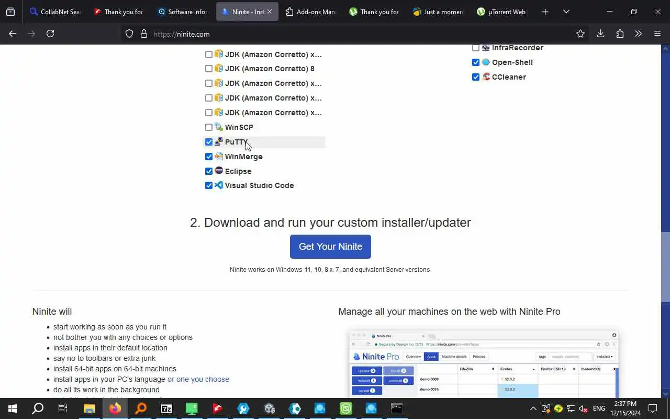Click the page vertical scrollbar thumb
Image resolution: width=670 pixels, height=419 pixels.
point(665,267)
